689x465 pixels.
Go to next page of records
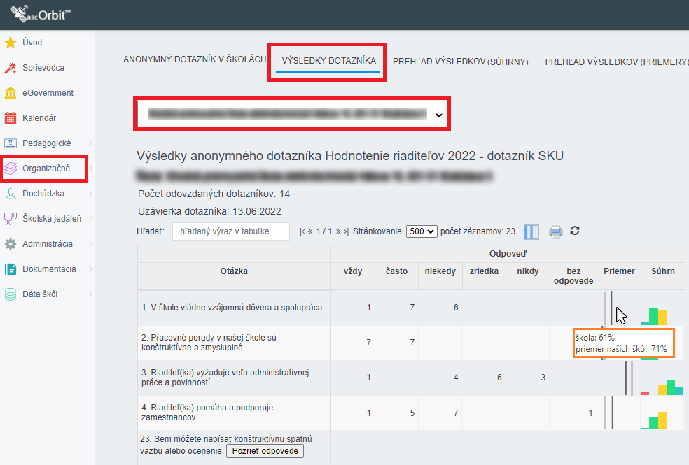[x=338, y=231]
